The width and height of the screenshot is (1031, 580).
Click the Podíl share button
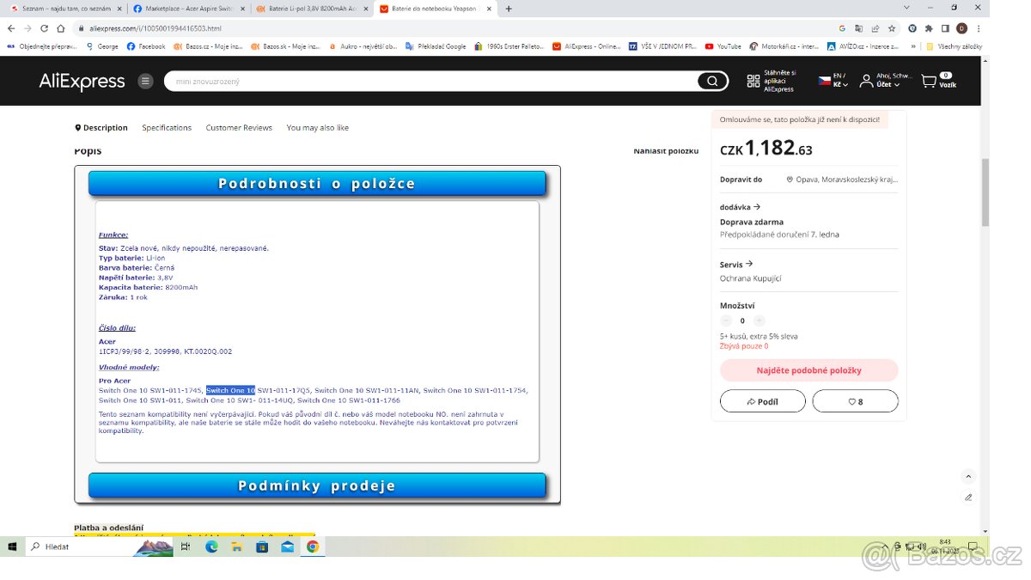(762, 401)
